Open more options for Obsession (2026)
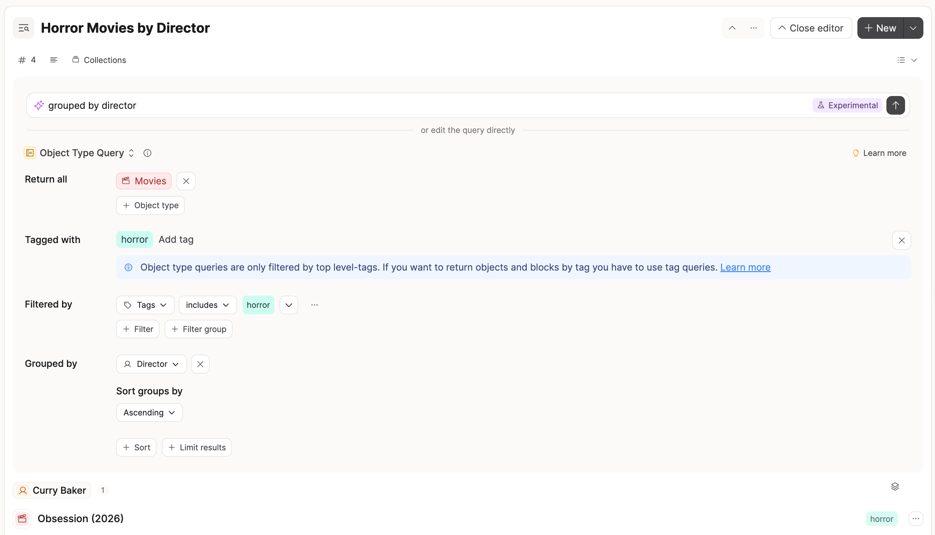 tap(915, 519)
